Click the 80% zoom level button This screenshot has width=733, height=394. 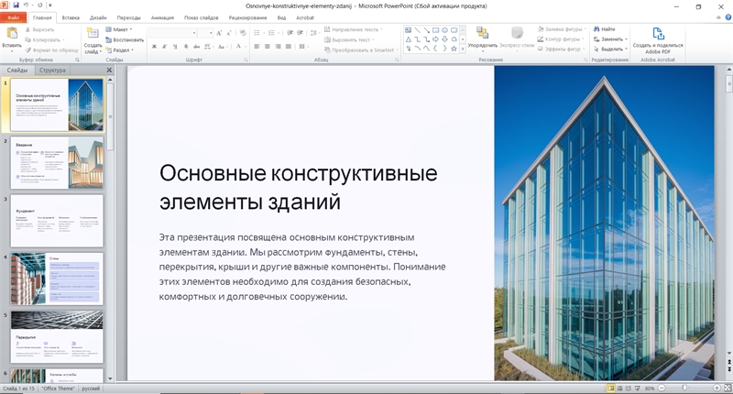(x=650, y=389)
